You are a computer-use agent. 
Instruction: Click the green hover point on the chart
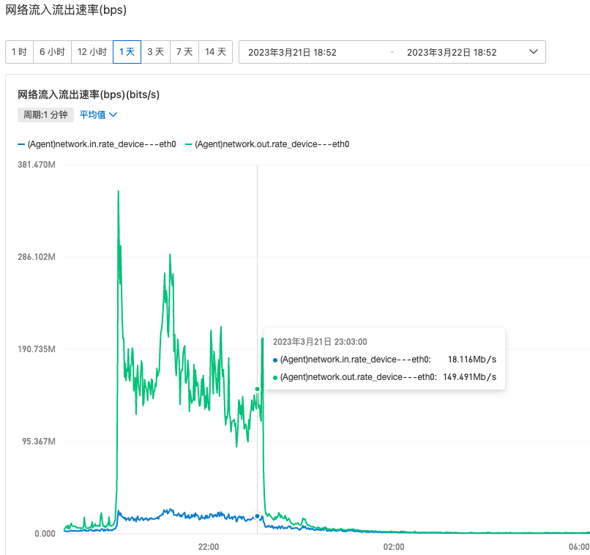click(257, 389)
